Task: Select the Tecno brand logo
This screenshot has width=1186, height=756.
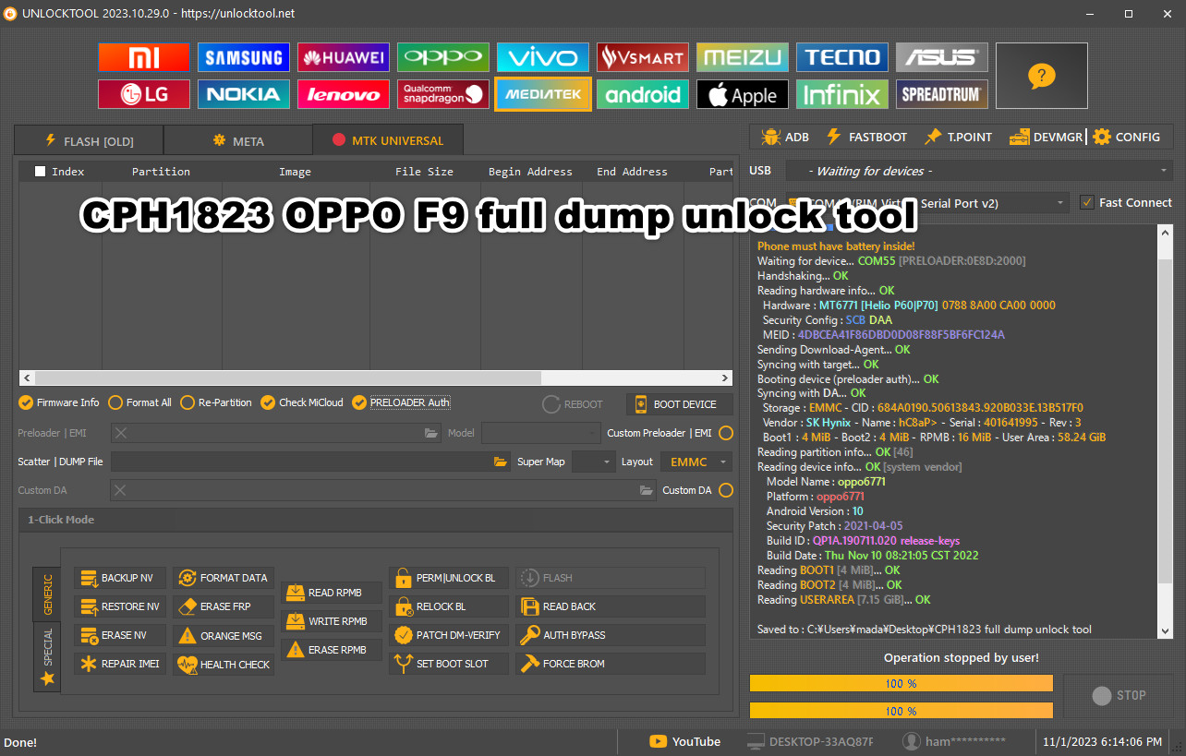Action: pyautogui.click(x=842, y=57)
